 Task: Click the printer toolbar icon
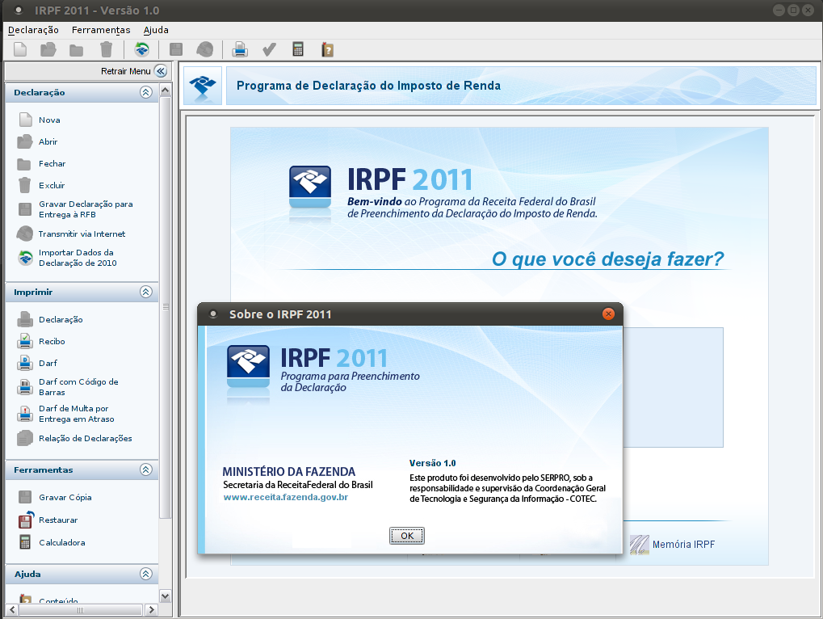click(240, 50)
